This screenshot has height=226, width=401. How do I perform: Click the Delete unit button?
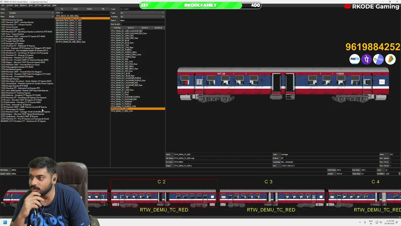coord(89,9)
